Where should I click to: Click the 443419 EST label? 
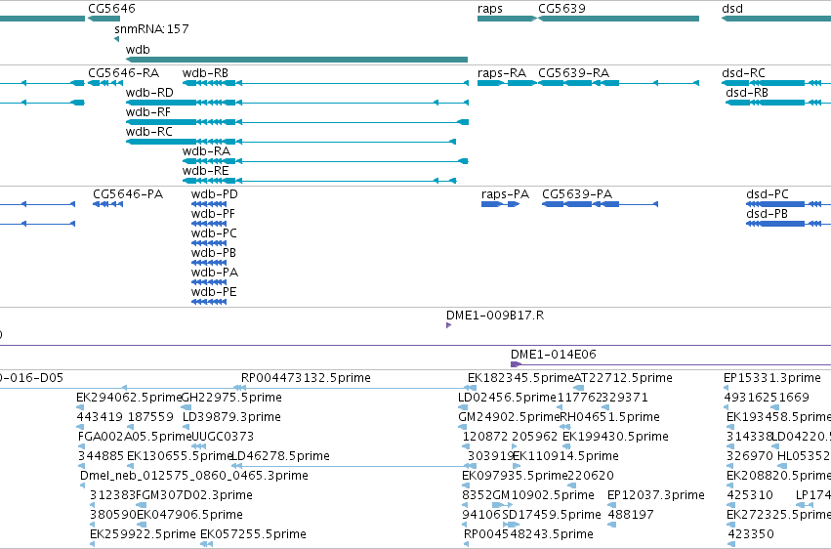(100, 417)
